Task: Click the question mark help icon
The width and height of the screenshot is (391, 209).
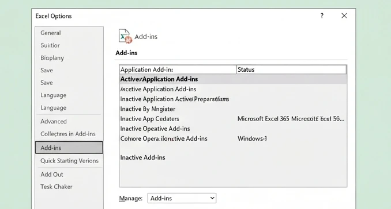Action: click(x=322, y=16)
